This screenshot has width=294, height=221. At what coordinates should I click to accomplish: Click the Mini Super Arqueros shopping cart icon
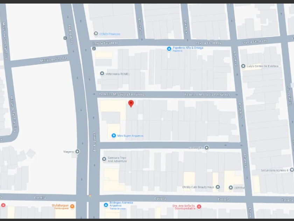[x=114, y=135]
